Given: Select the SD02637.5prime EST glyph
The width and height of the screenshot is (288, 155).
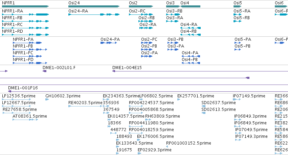Looking at the screenshot, I should coord(203,106).
